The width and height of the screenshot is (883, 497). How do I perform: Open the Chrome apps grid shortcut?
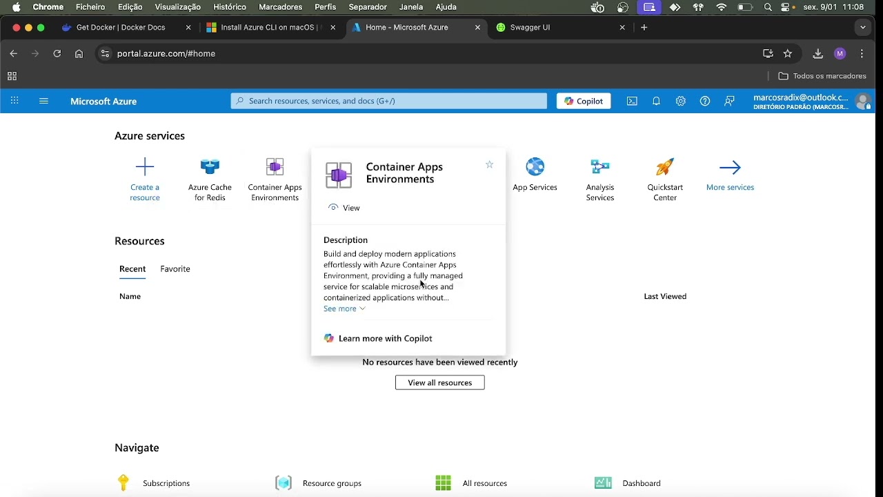pos(12,76)
